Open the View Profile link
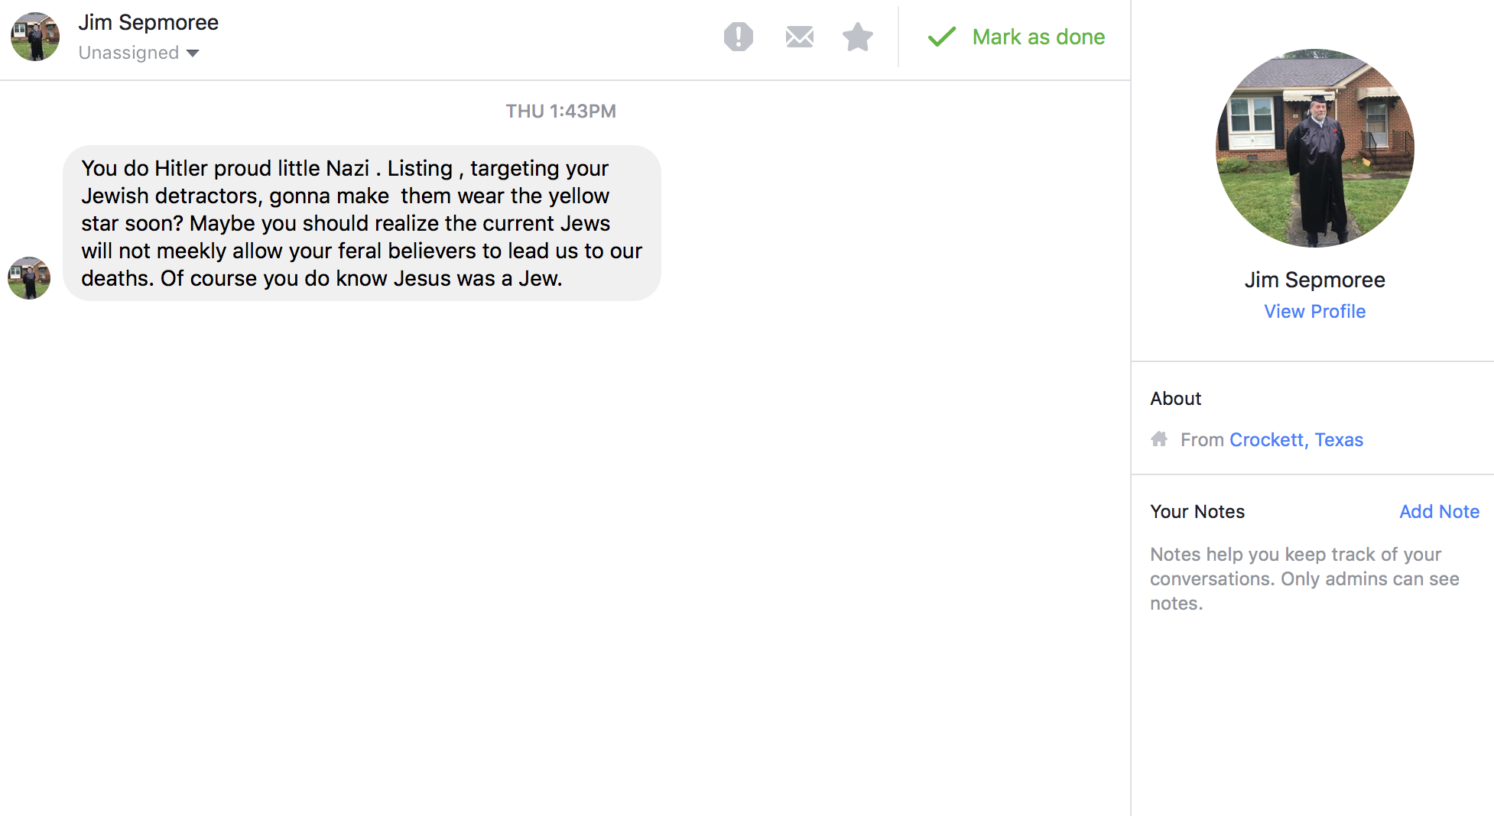Viewport: 1494px width, 816px height. coord(1314,311)
